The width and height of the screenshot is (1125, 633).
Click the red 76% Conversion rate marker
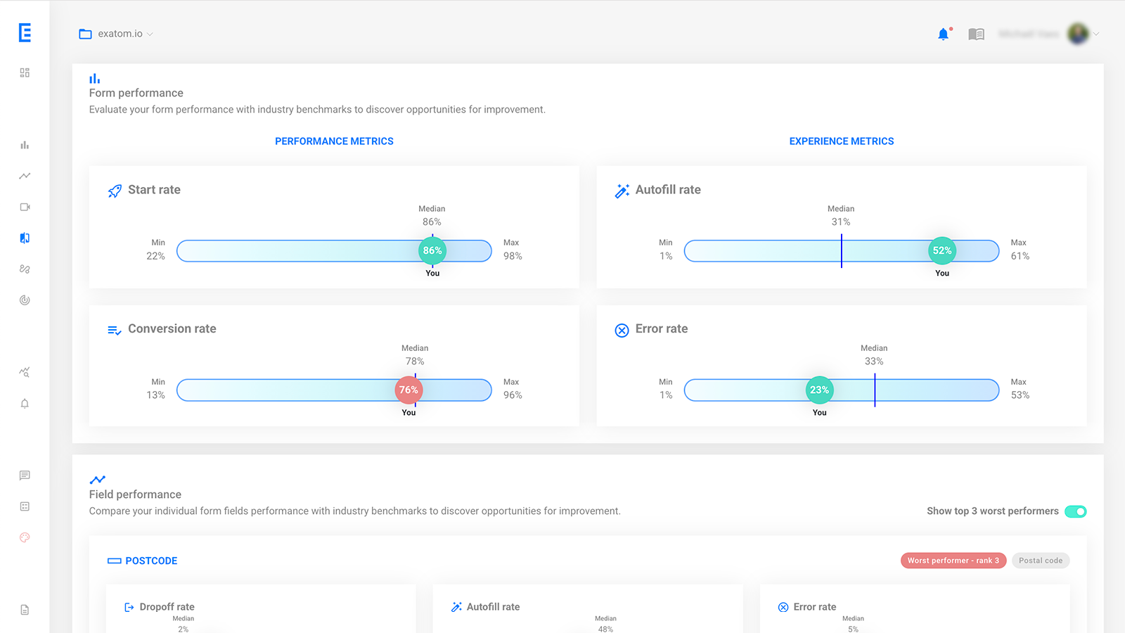click(x=409, y=390)
